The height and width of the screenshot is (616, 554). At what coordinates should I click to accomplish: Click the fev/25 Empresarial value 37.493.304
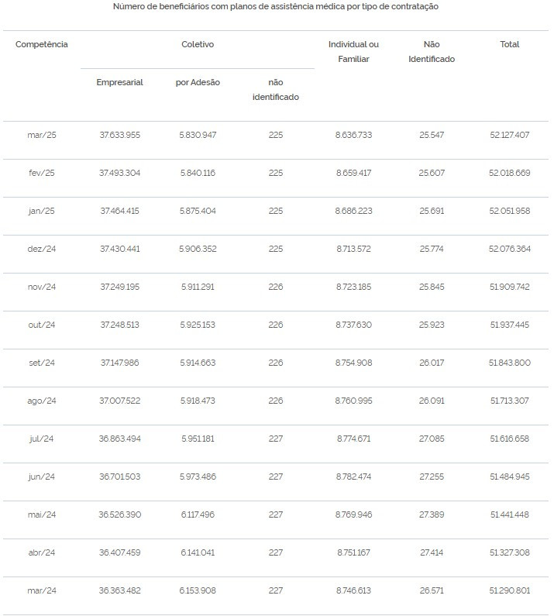(x=119, y=173)
